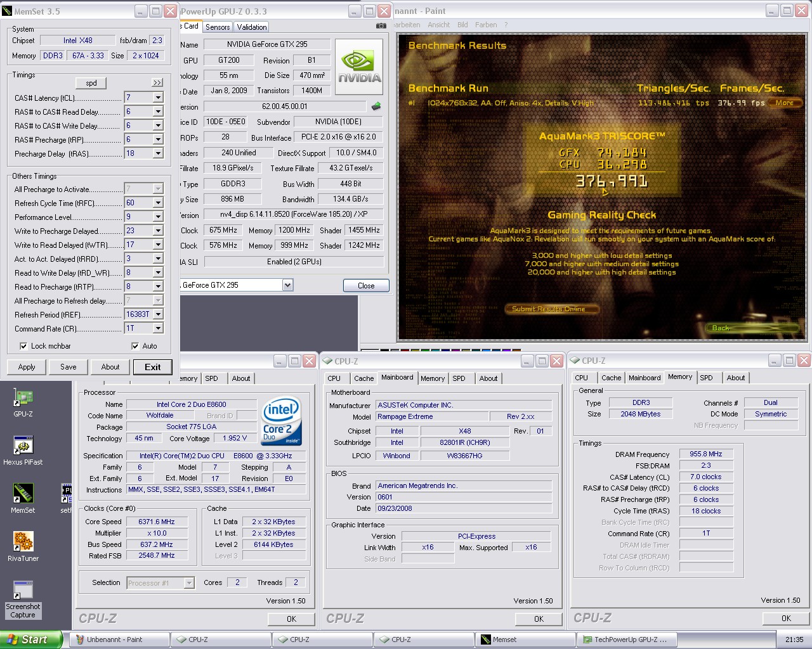The image size is (812, 649).
Task: Open the Windows Start button
Action: pos(31,639)
